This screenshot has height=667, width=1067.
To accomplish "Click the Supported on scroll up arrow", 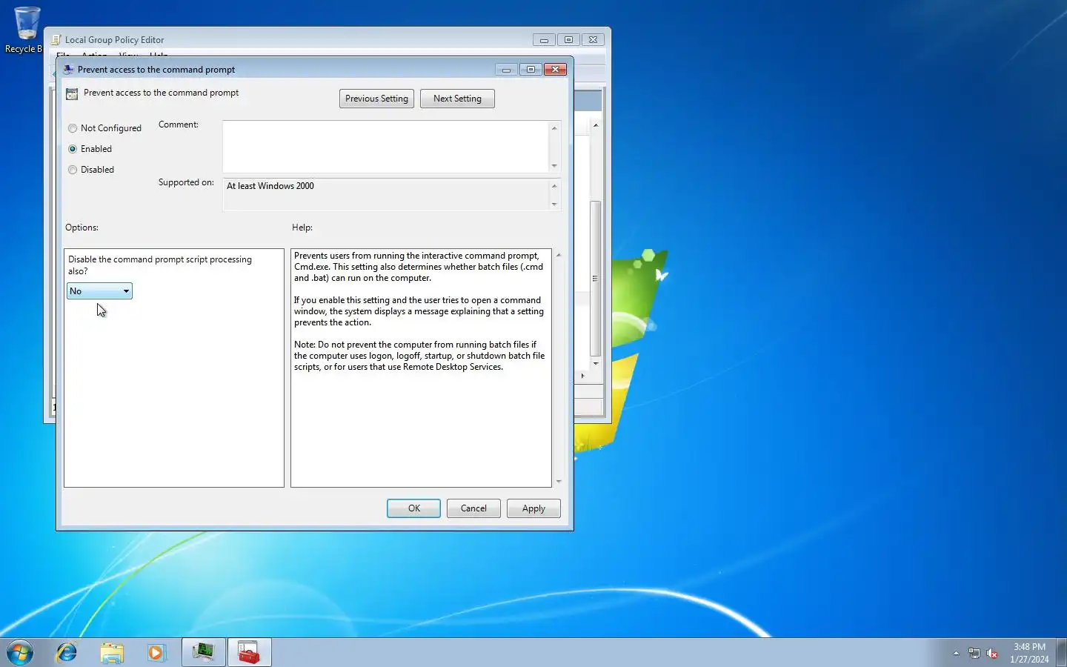I will pos(554,186).
